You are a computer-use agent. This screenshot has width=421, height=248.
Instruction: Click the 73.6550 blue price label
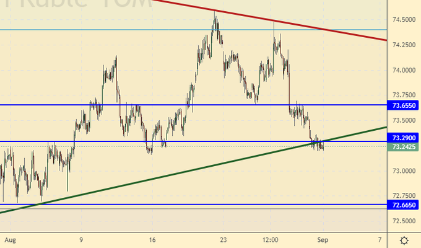click(404, 105)
